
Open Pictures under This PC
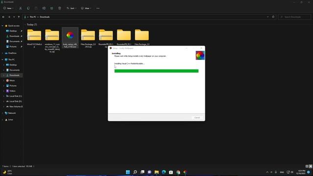coord(13,86)
